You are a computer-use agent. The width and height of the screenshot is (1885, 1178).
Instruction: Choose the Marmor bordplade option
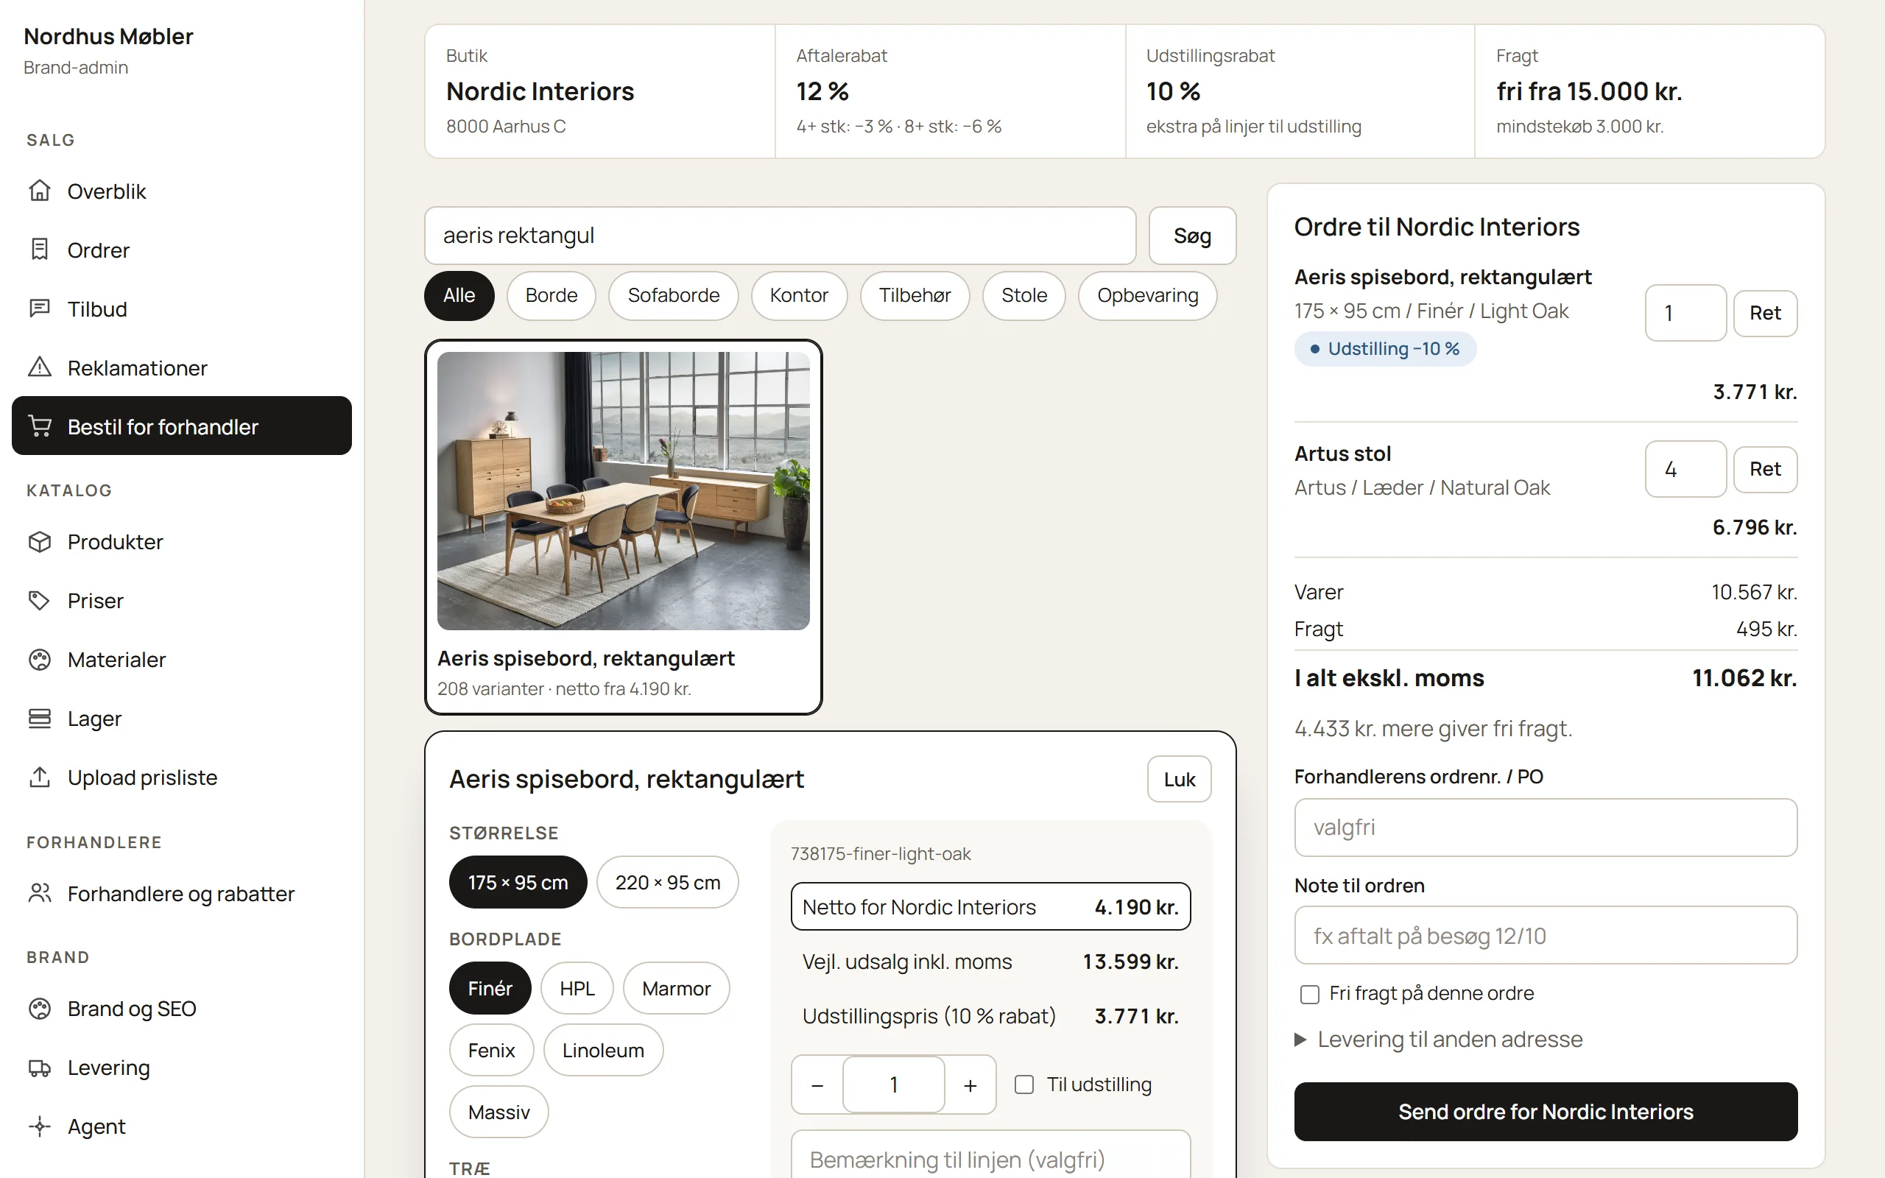(x=676, y=988)
